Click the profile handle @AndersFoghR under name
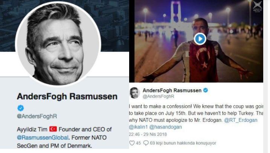The image size is (270, 153). pos(37,117)
